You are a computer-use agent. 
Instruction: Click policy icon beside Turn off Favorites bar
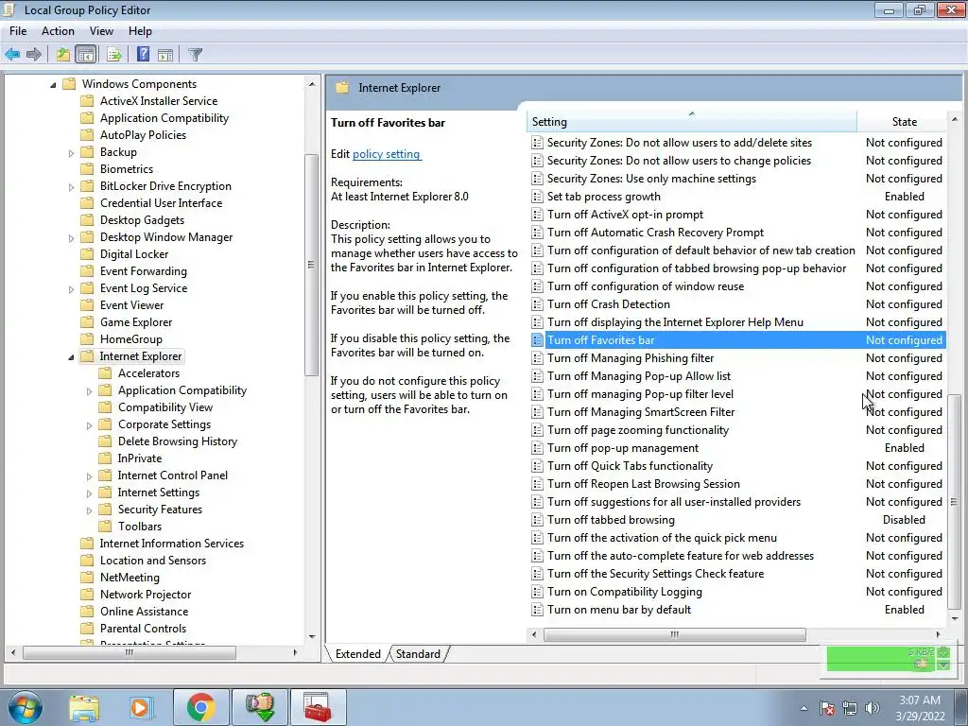537,340
